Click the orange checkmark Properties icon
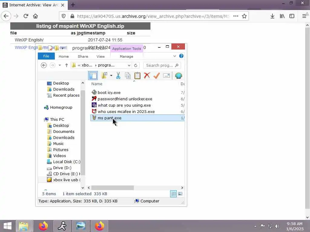This screenshot has height=232, width=310. (x=157, y=76)
